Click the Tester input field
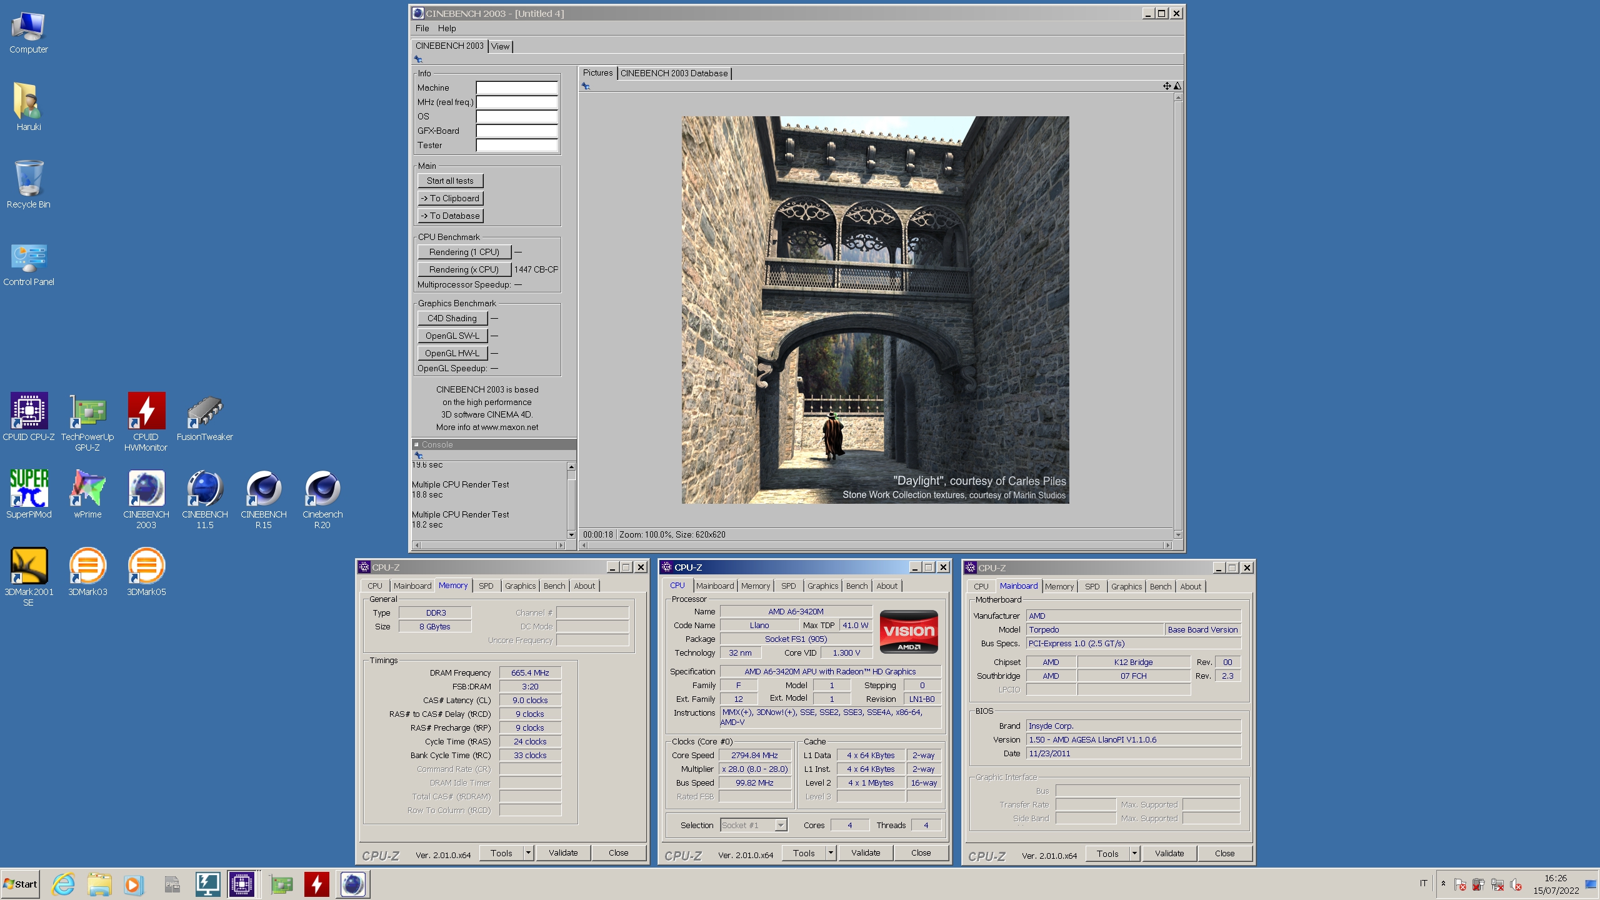Screen dimensions: 1600x900 (x=516, y=146)
